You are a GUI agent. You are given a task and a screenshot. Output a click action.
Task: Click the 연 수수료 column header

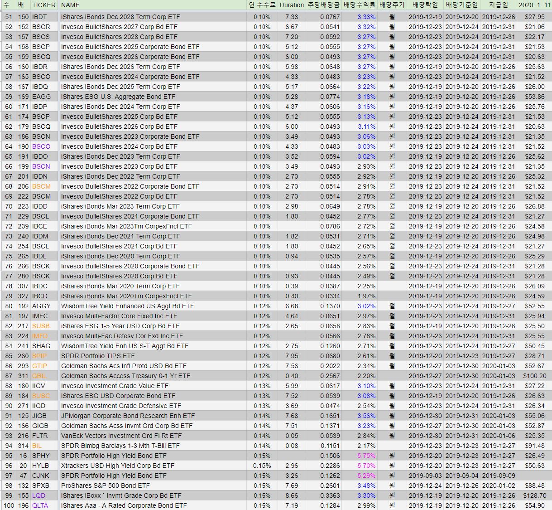pos(262,5)
